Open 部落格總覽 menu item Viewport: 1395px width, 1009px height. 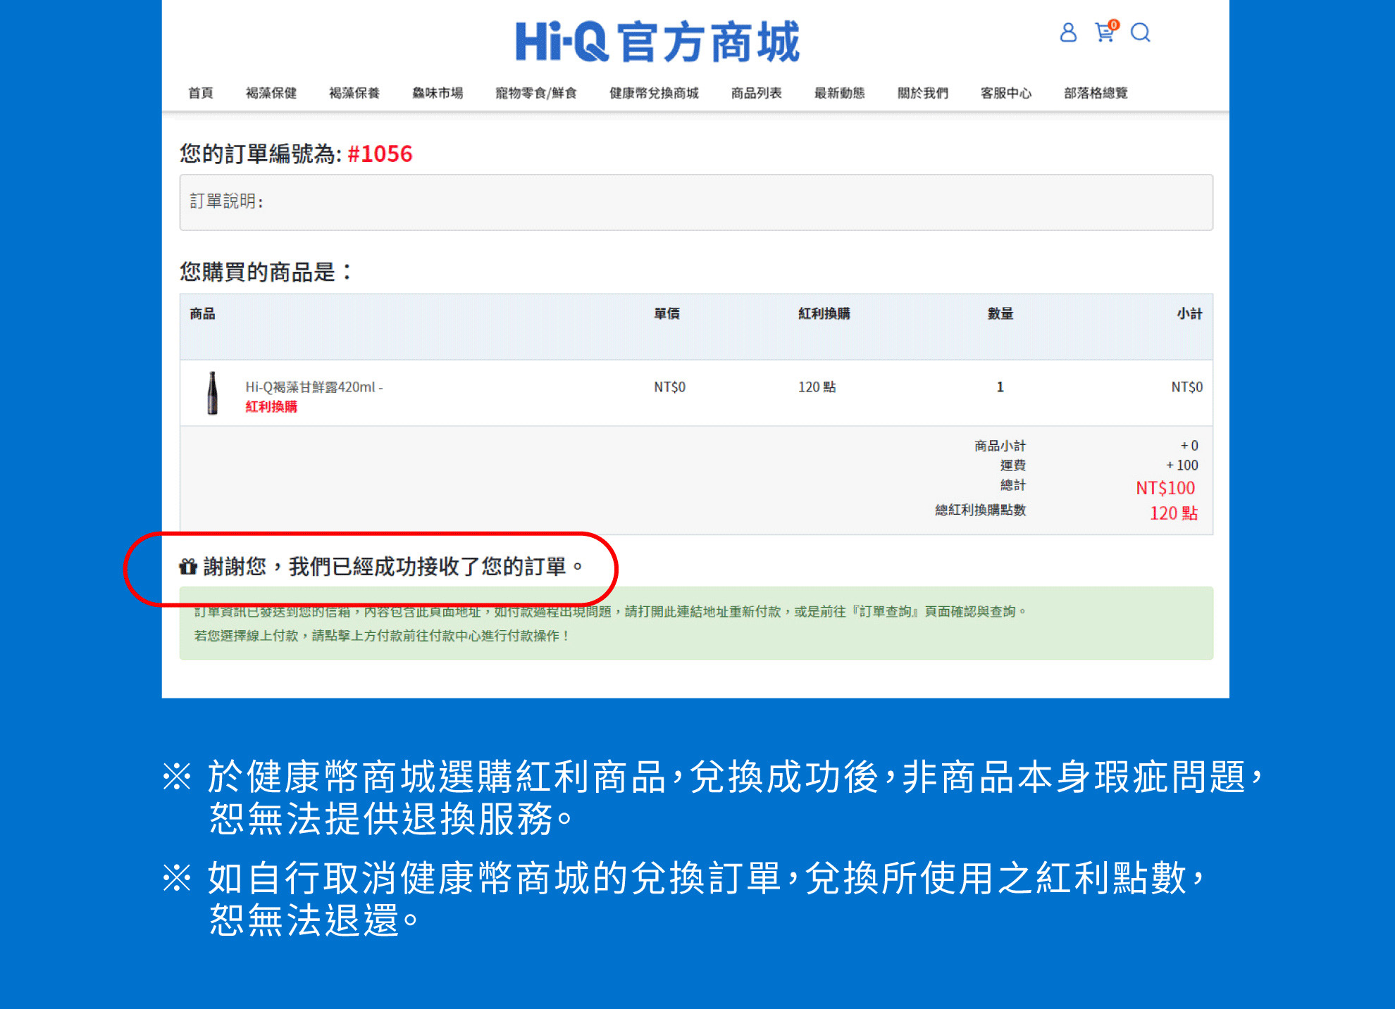point(1096,93)
